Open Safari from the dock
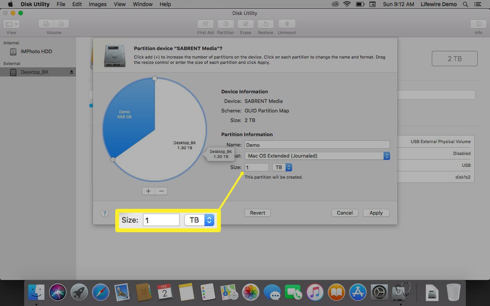Image resolution: width=490 pixels, height=306 pixels. (101, 293)
